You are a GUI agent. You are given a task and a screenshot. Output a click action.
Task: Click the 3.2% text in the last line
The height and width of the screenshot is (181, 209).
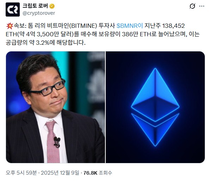(43, 43)
